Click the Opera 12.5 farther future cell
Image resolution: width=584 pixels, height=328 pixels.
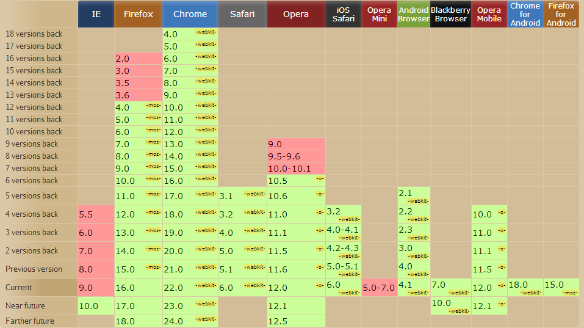(296, 321)
